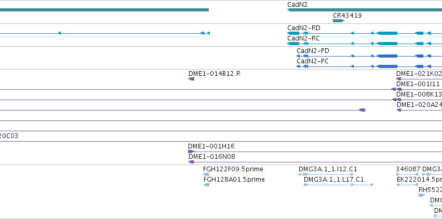Select the FGH128A01.5prime EST block

click(x=206, y=185)
